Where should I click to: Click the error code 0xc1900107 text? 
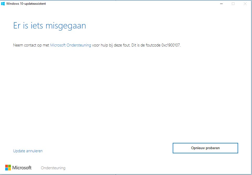[171, 45]
